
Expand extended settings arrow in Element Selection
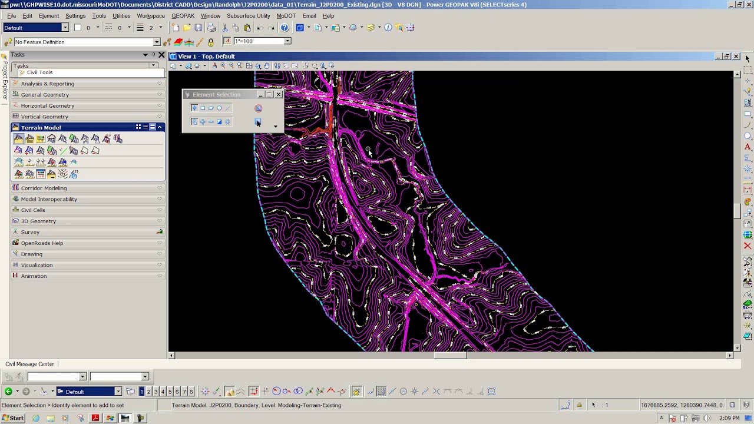point(275,126)
